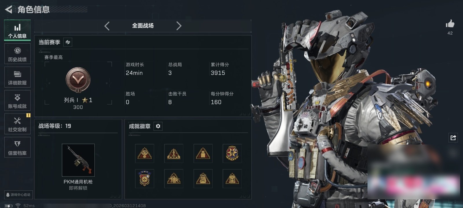Switch mode with the right chevron
The height and width of the screenshot is (208, 463).
coord(179,26)
